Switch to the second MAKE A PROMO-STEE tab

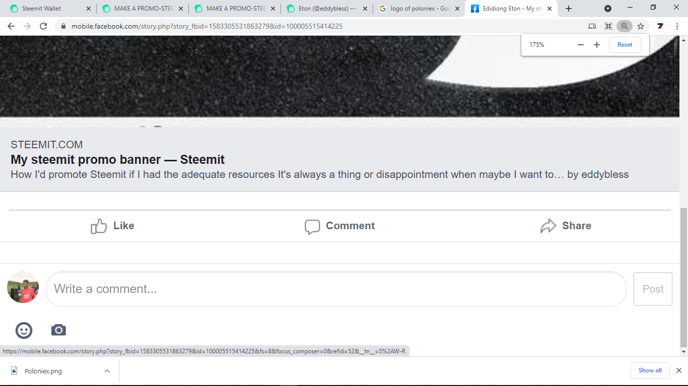[235, 9]
